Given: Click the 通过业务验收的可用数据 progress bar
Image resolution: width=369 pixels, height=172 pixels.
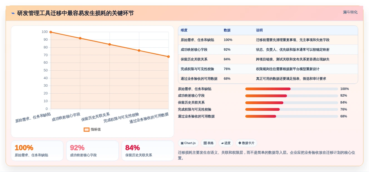Looking at the screenshot, I should pos(292,116).
